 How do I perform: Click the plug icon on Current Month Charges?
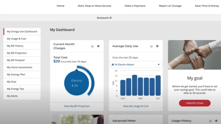pyautogui.click(x=92, y=46)
